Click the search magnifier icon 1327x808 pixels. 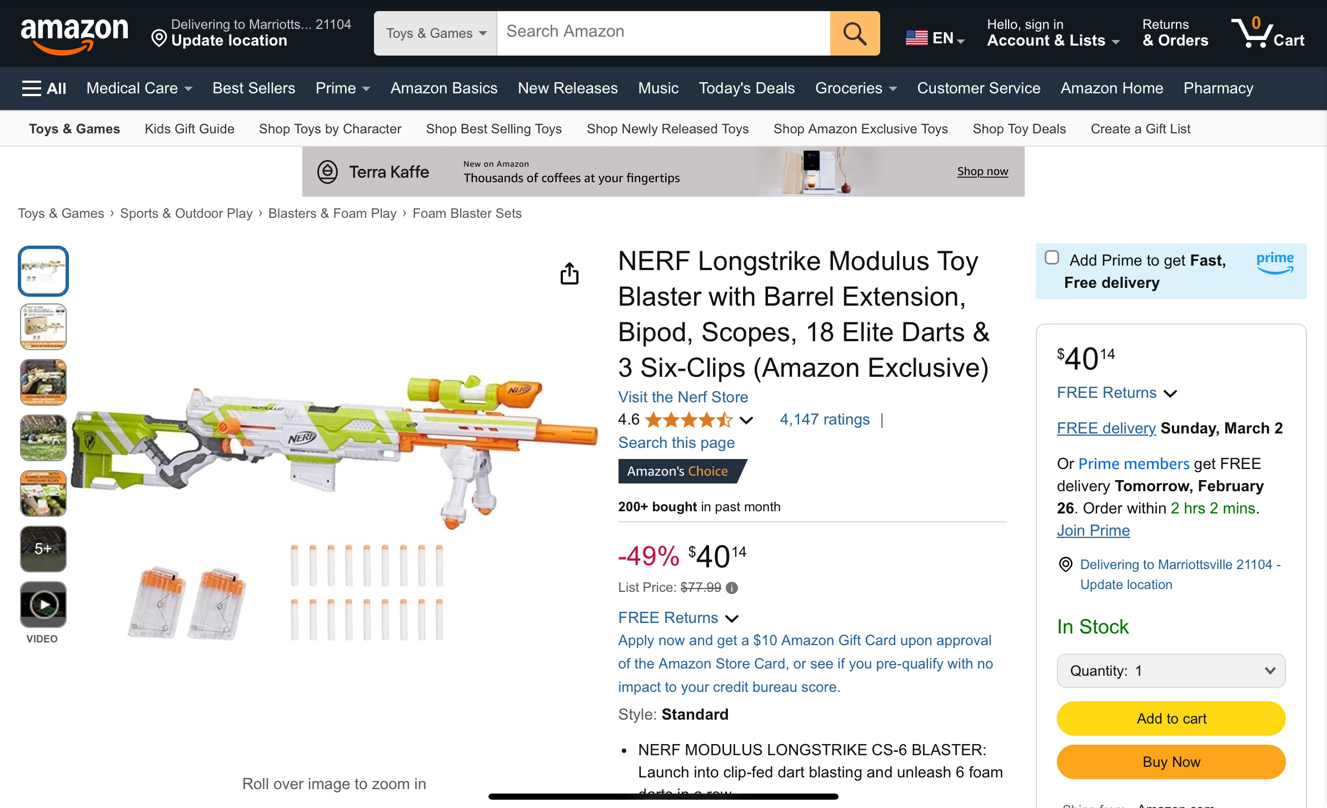854,33
